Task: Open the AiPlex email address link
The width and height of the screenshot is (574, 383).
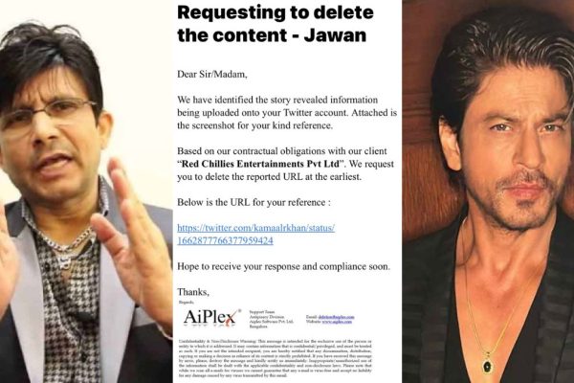Action: [x=336, y=317]
